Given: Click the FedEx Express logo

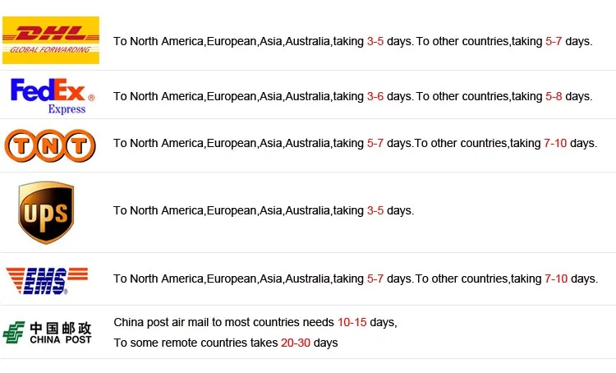Looking at the screenshot, I should (53, 95).
